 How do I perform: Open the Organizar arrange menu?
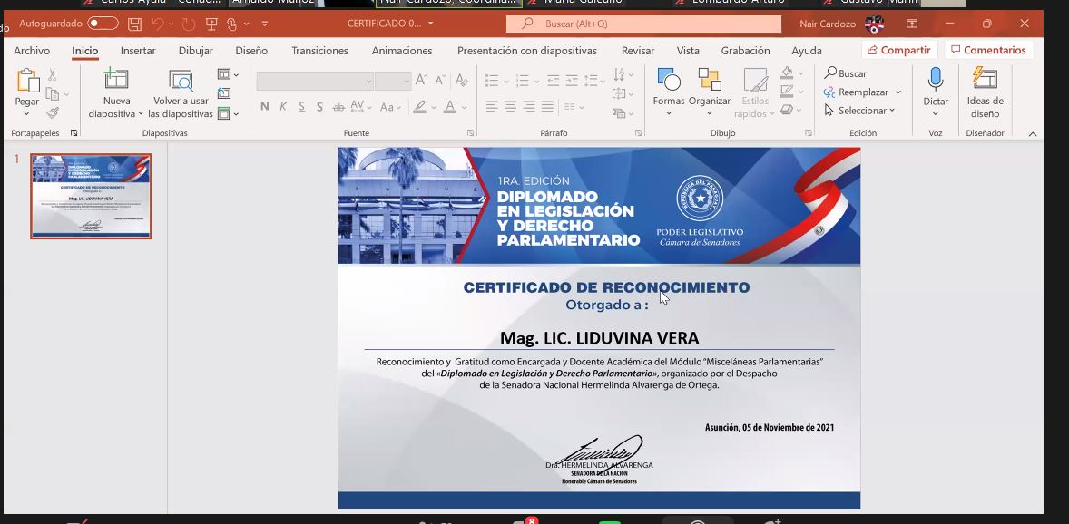point(709,92)
